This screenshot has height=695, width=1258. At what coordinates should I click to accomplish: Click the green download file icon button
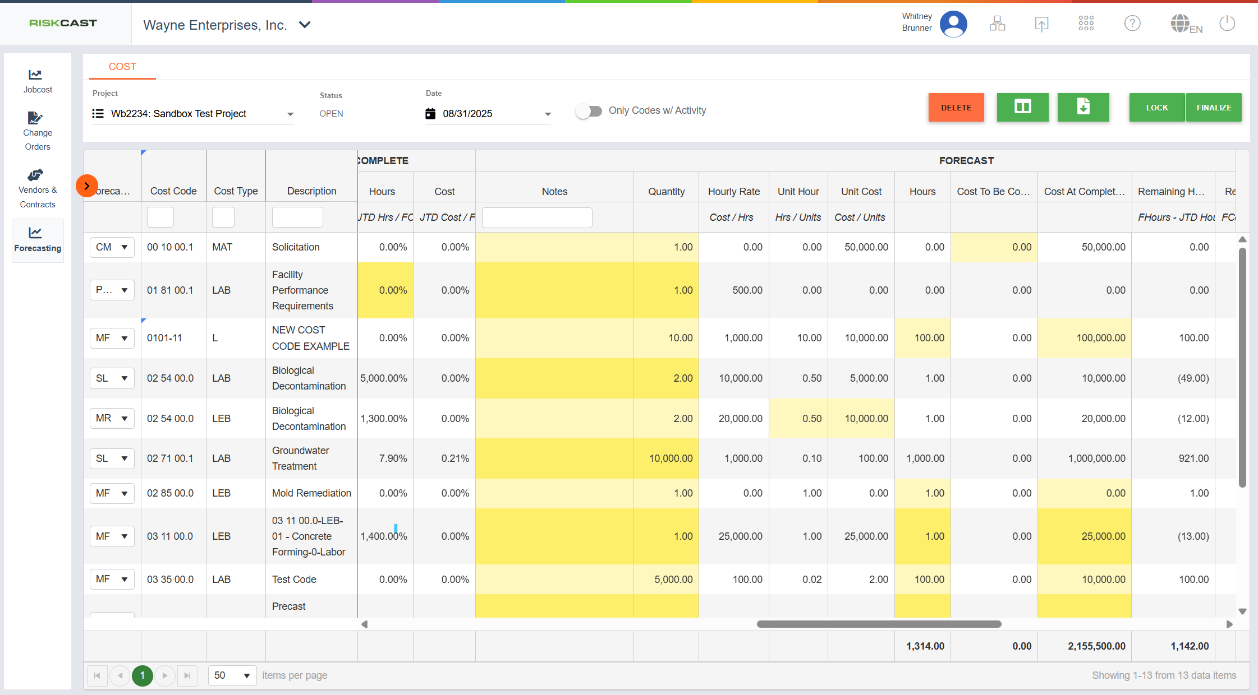pyautogui.click(x=1082, y=107)
